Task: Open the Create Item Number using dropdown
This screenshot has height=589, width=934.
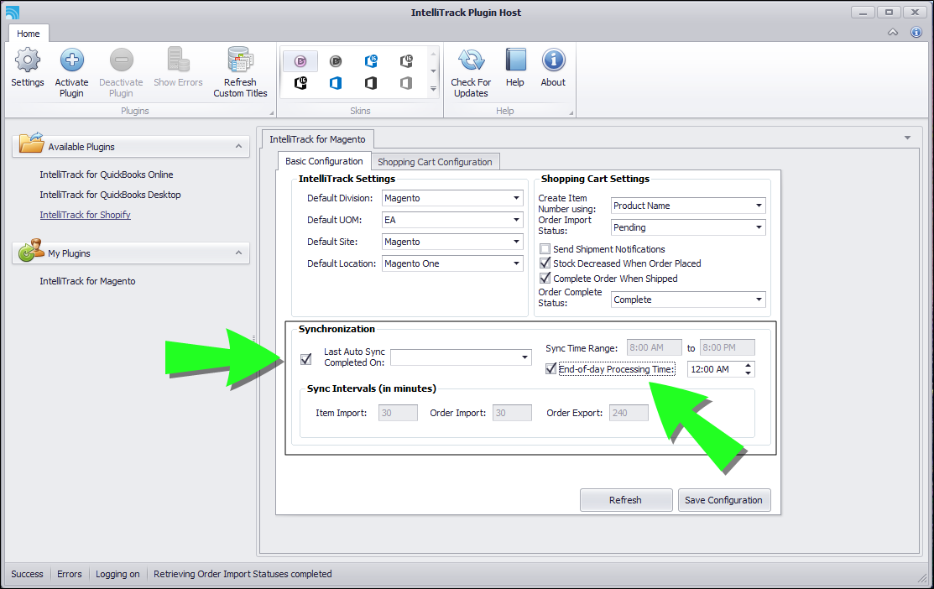Action: [x=759, y=206]
